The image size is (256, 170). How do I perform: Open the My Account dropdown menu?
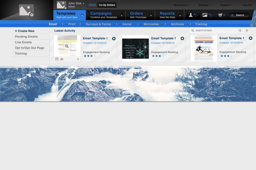pyautogui.click(x=181, y=5)
